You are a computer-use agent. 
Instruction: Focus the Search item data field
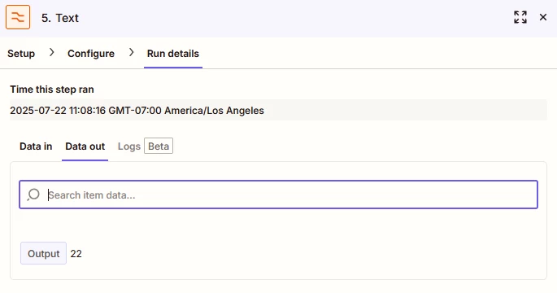click(x=278, y=195)
